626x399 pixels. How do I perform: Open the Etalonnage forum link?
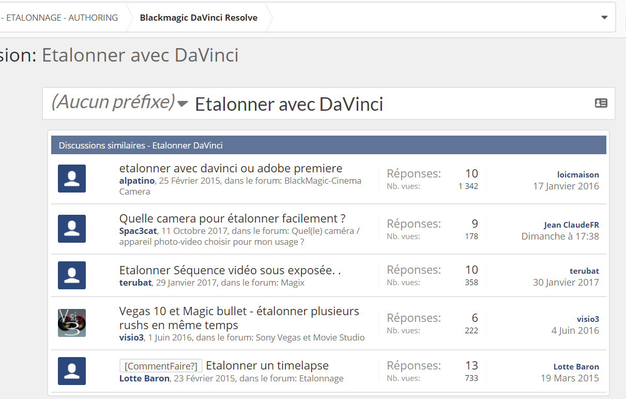point(321,378)
